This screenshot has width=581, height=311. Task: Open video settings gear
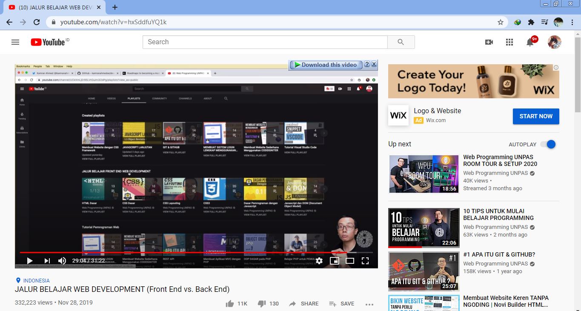click(x=319, y=261)
